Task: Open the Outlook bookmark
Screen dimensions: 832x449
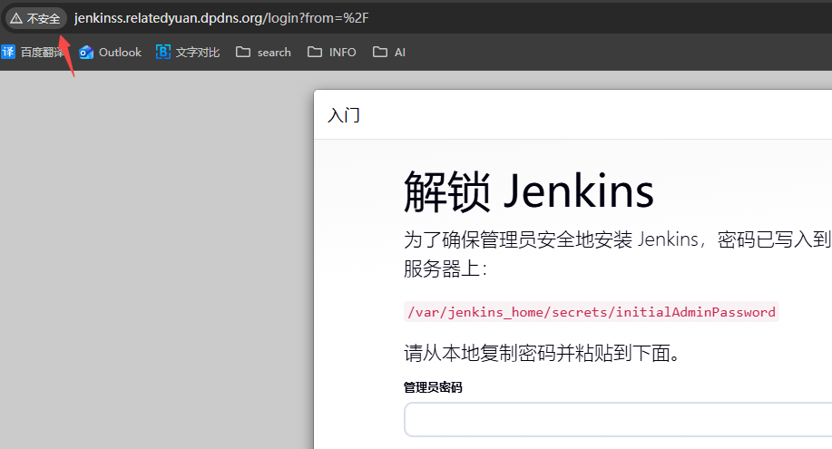Action: 111,52
